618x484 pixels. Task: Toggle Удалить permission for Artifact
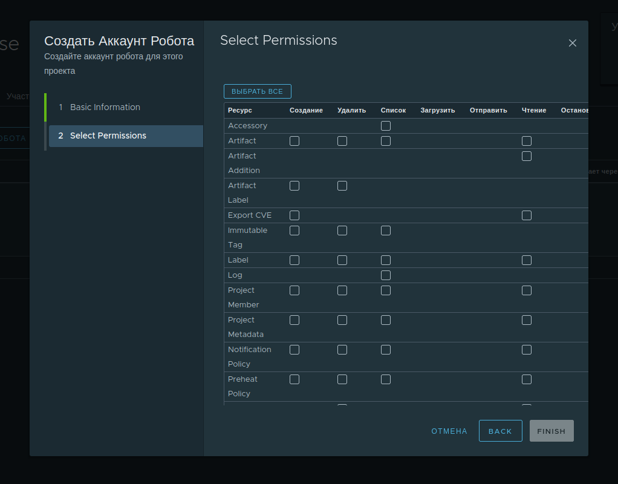pyautogui.click(x=342, y=140)
